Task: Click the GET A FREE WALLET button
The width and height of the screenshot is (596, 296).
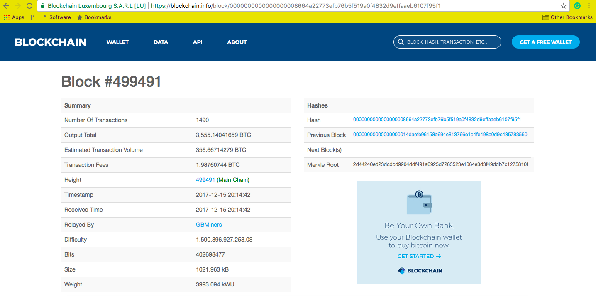Action: point(546,42)
